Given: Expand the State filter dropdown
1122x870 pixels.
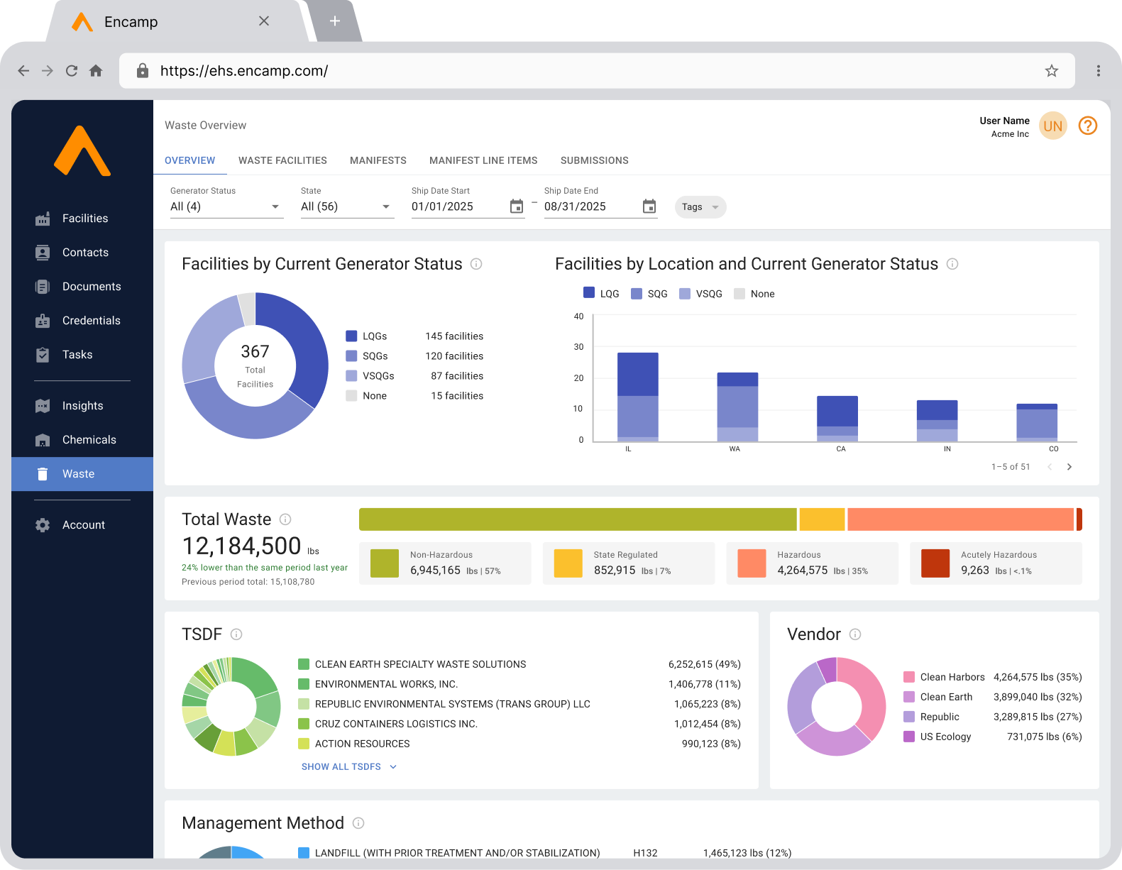Looking at the screenshot, I should pos(346,207).
